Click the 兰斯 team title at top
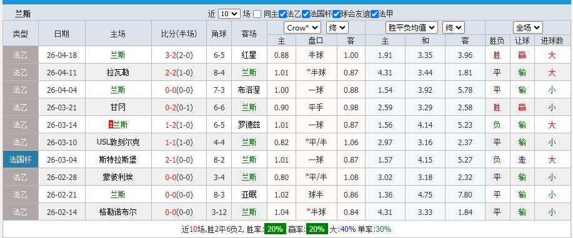This screenshot has height=238, width=573. (x=22, y=14)
